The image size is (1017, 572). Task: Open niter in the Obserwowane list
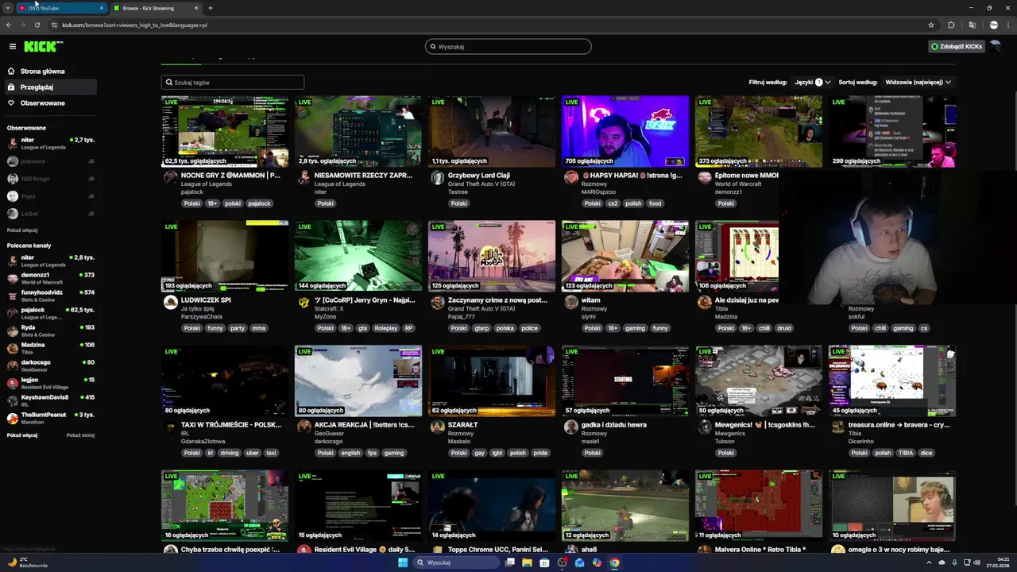pos(51,144)
